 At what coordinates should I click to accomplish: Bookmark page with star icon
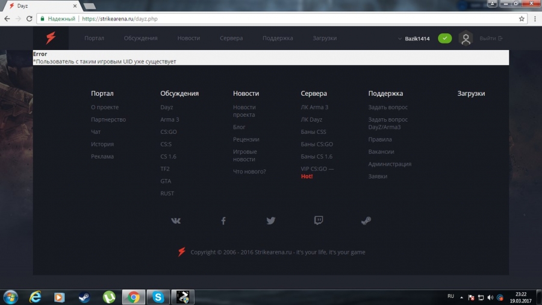(x=522, y=19)
